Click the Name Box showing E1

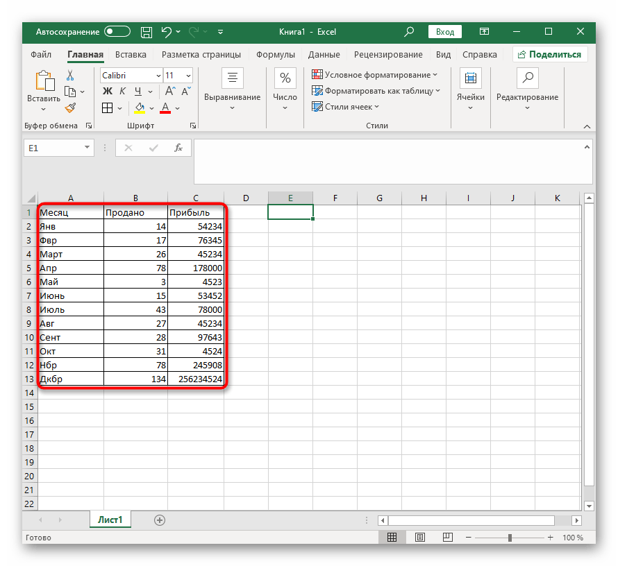coord(59,148)
